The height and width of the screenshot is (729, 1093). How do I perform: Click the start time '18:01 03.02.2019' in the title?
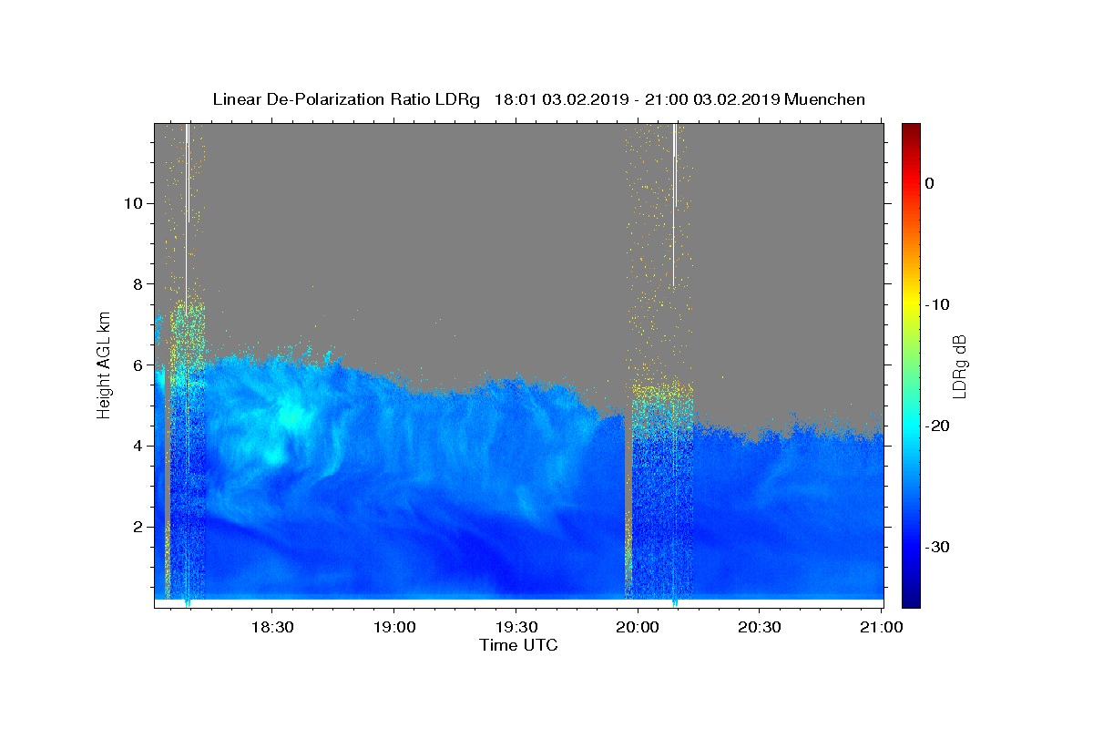point(561,99)
